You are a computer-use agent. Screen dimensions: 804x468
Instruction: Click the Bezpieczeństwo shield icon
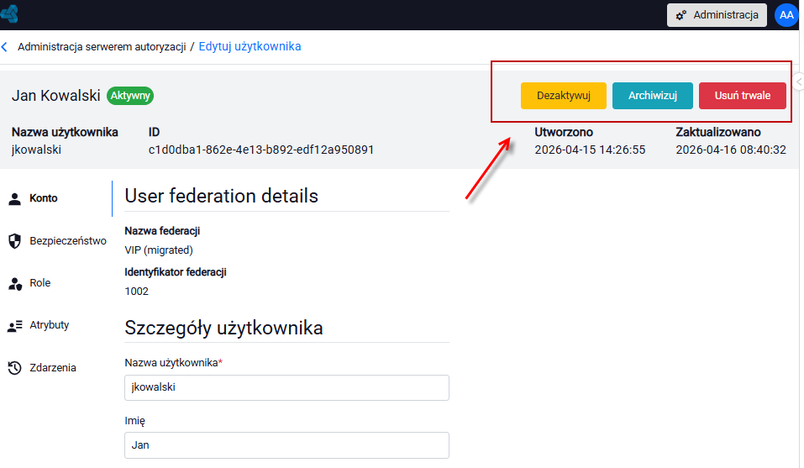(15, 241)
